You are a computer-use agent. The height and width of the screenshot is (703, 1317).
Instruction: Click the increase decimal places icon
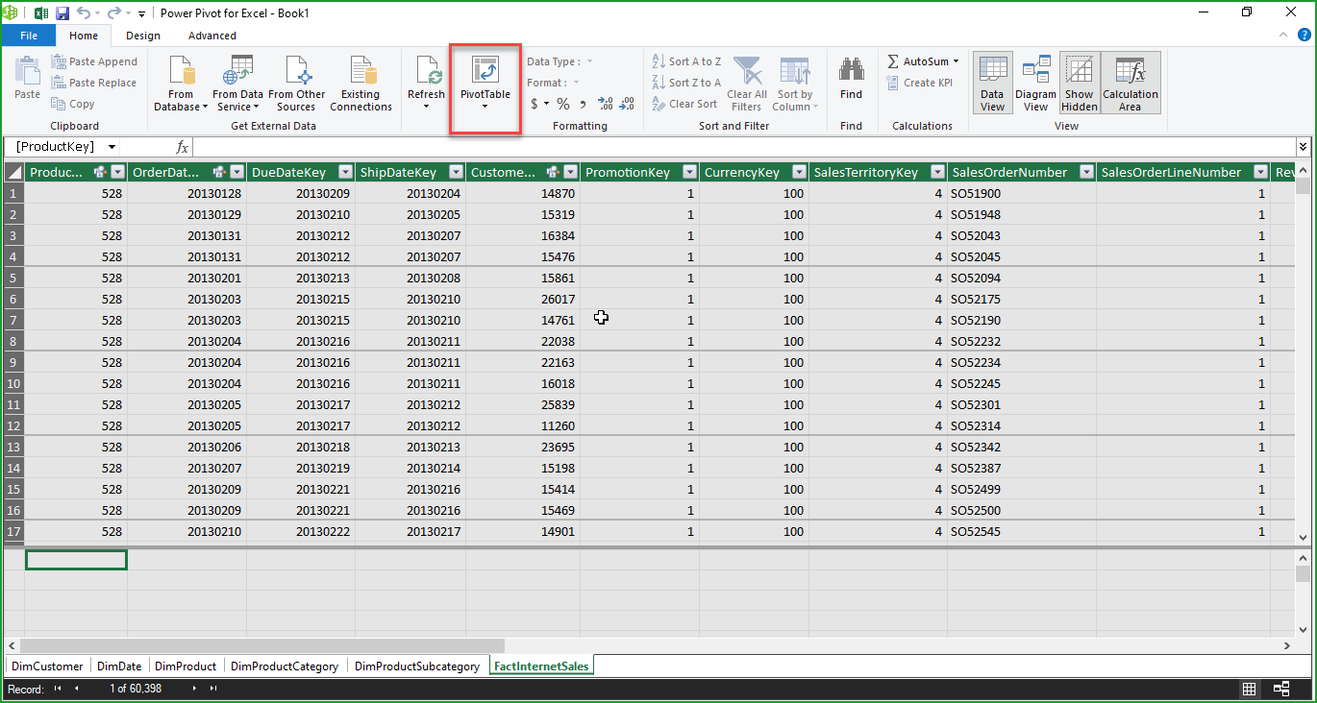(606, 104)
